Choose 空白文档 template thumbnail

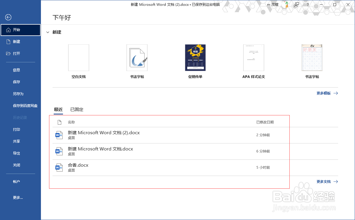[79, 58]
